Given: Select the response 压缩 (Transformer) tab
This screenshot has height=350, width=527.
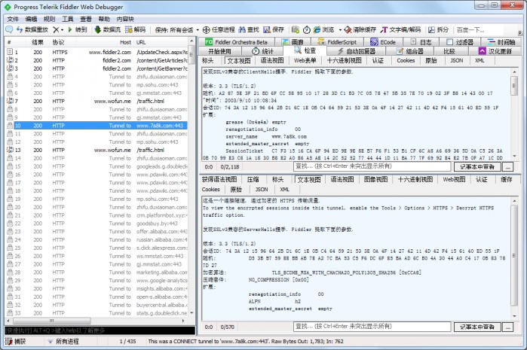Looking at the screenshot, I should click(x=253, y=180).
